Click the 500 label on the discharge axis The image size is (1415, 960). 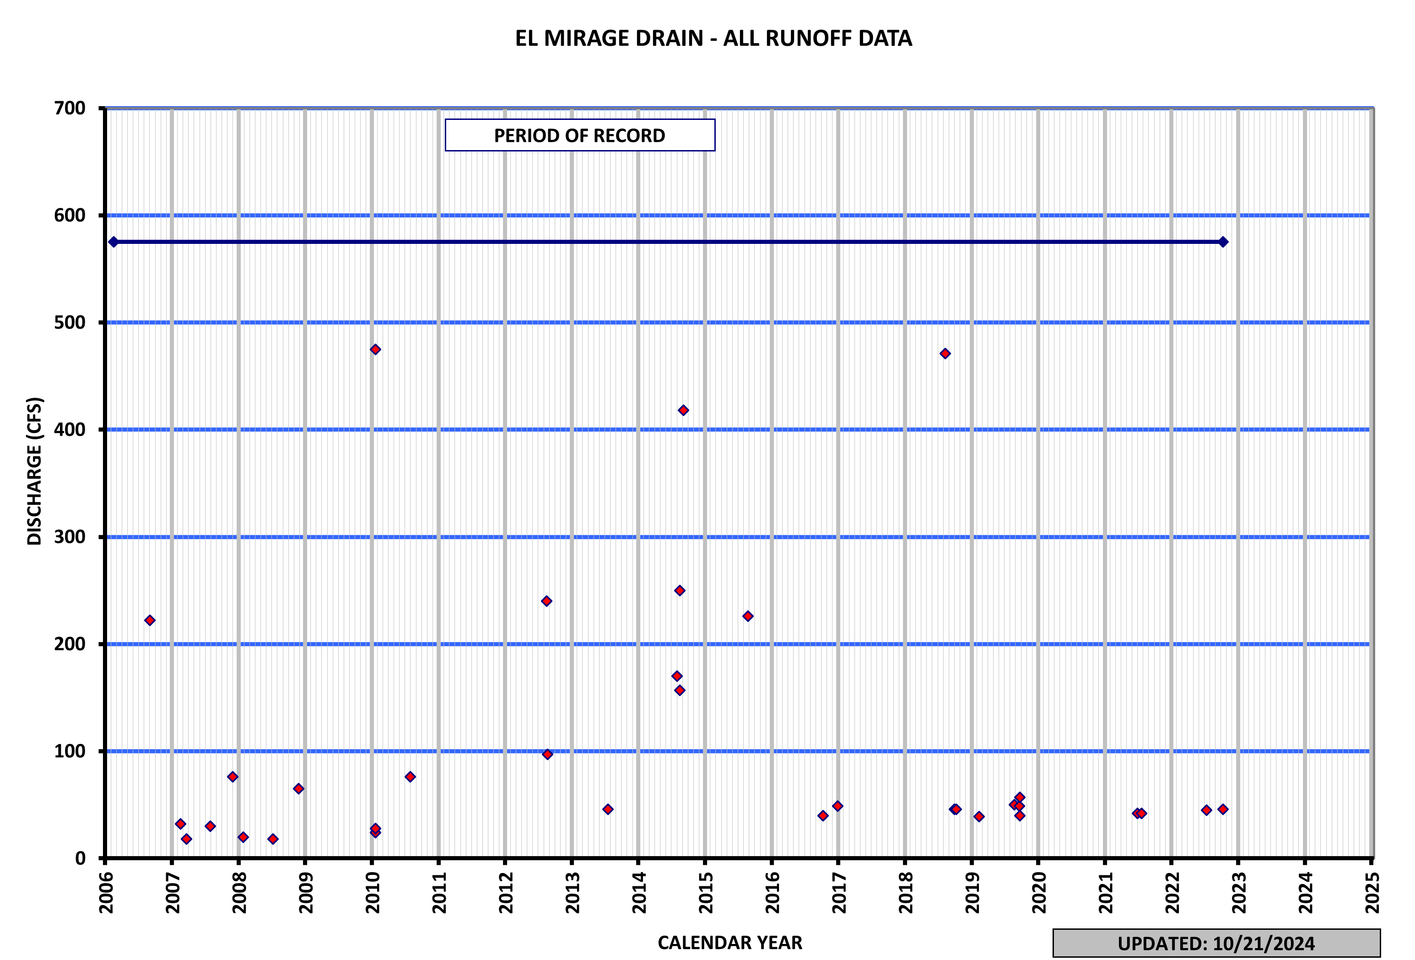70,323
